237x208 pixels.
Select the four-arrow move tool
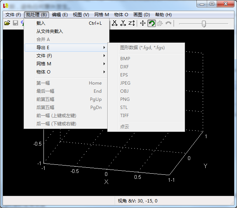[143, 23]
